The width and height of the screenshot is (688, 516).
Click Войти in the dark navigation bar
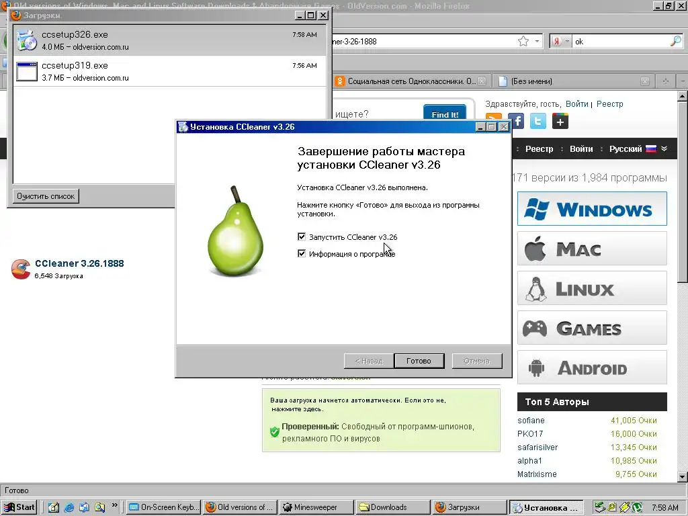point(581,148)
